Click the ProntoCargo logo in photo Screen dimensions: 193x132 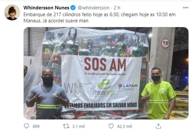coord(104,88)
